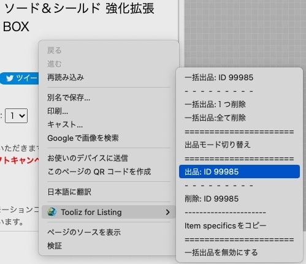Expand the Tooliz for Listing submenu arrow
The image size is (306, 264).
pyautogui.click(x=167, y=212)
